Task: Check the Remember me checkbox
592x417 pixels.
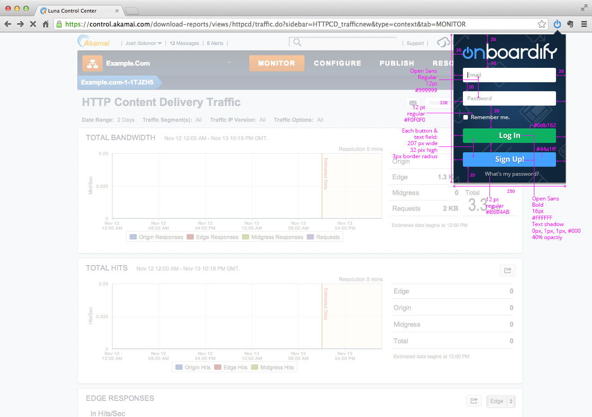Action: tap(466, 117)
